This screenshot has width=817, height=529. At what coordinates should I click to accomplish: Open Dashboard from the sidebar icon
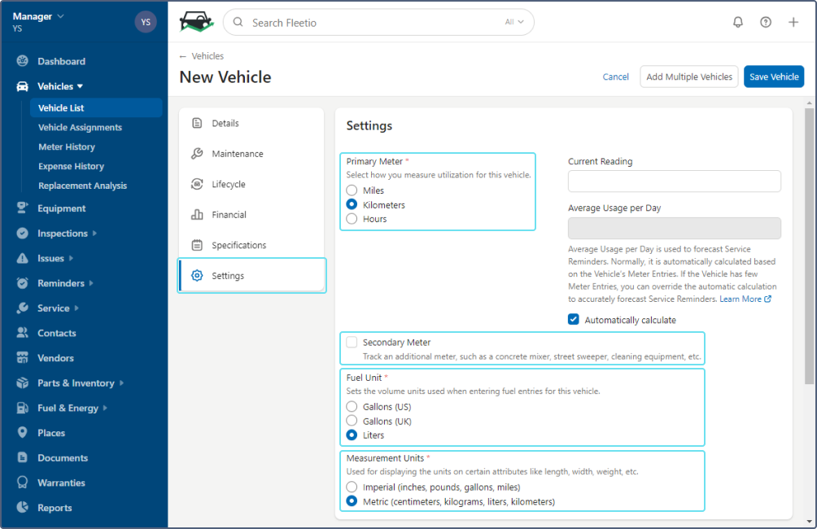pyautogui.click(x=22, y=61)
